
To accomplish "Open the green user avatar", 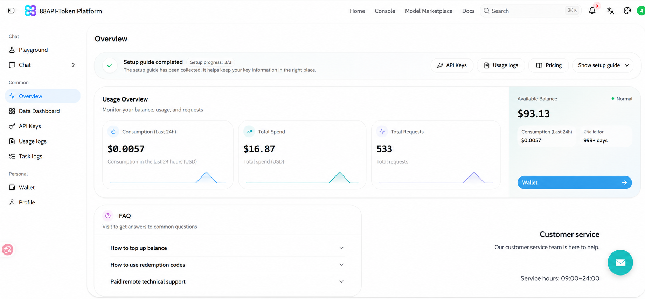I will [x=641, y=11].
